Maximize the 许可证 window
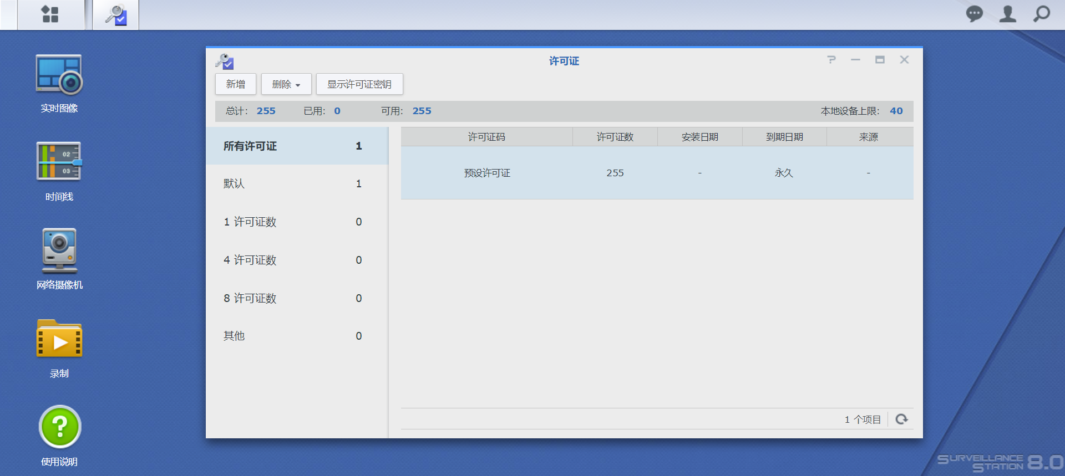The image size is (1065, 476). pyautogui.click(x=880, y=60)
